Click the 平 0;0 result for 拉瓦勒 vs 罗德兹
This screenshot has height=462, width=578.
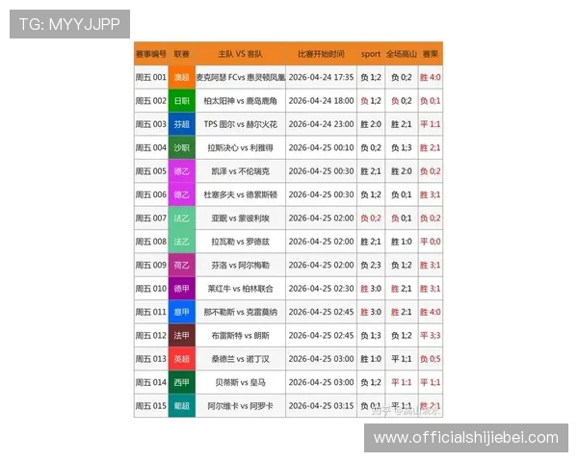[x=431, y=242]
